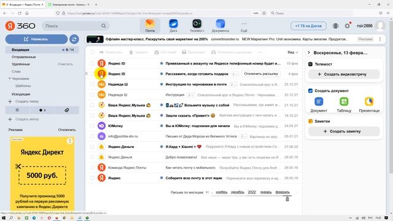This screenshot has height=221, width=393.
Task: Select the first Яндекс ID message checkbox
Action: click(92, 63)
